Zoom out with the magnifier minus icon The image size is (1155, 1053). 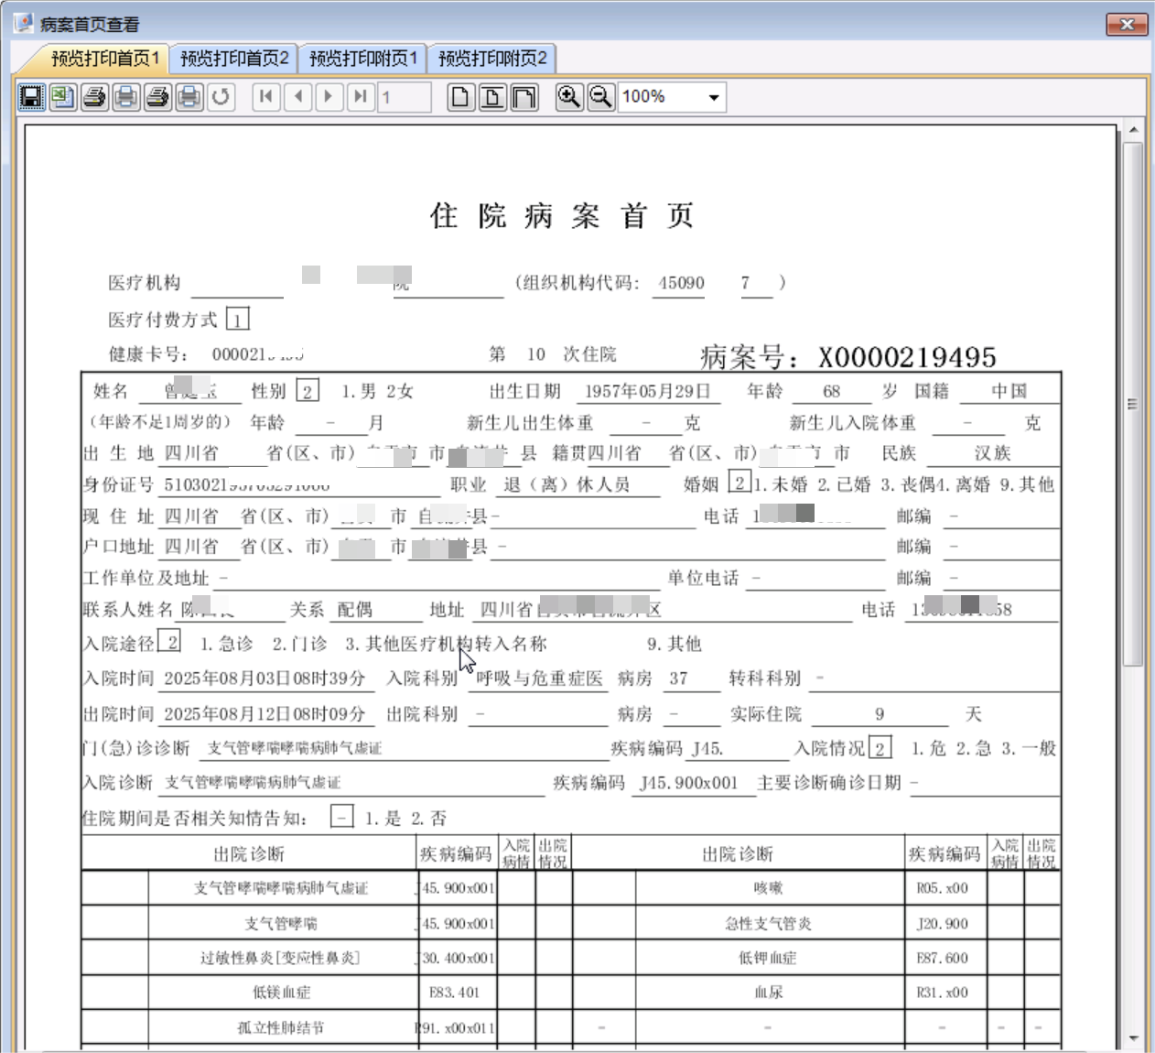[600, 96]
